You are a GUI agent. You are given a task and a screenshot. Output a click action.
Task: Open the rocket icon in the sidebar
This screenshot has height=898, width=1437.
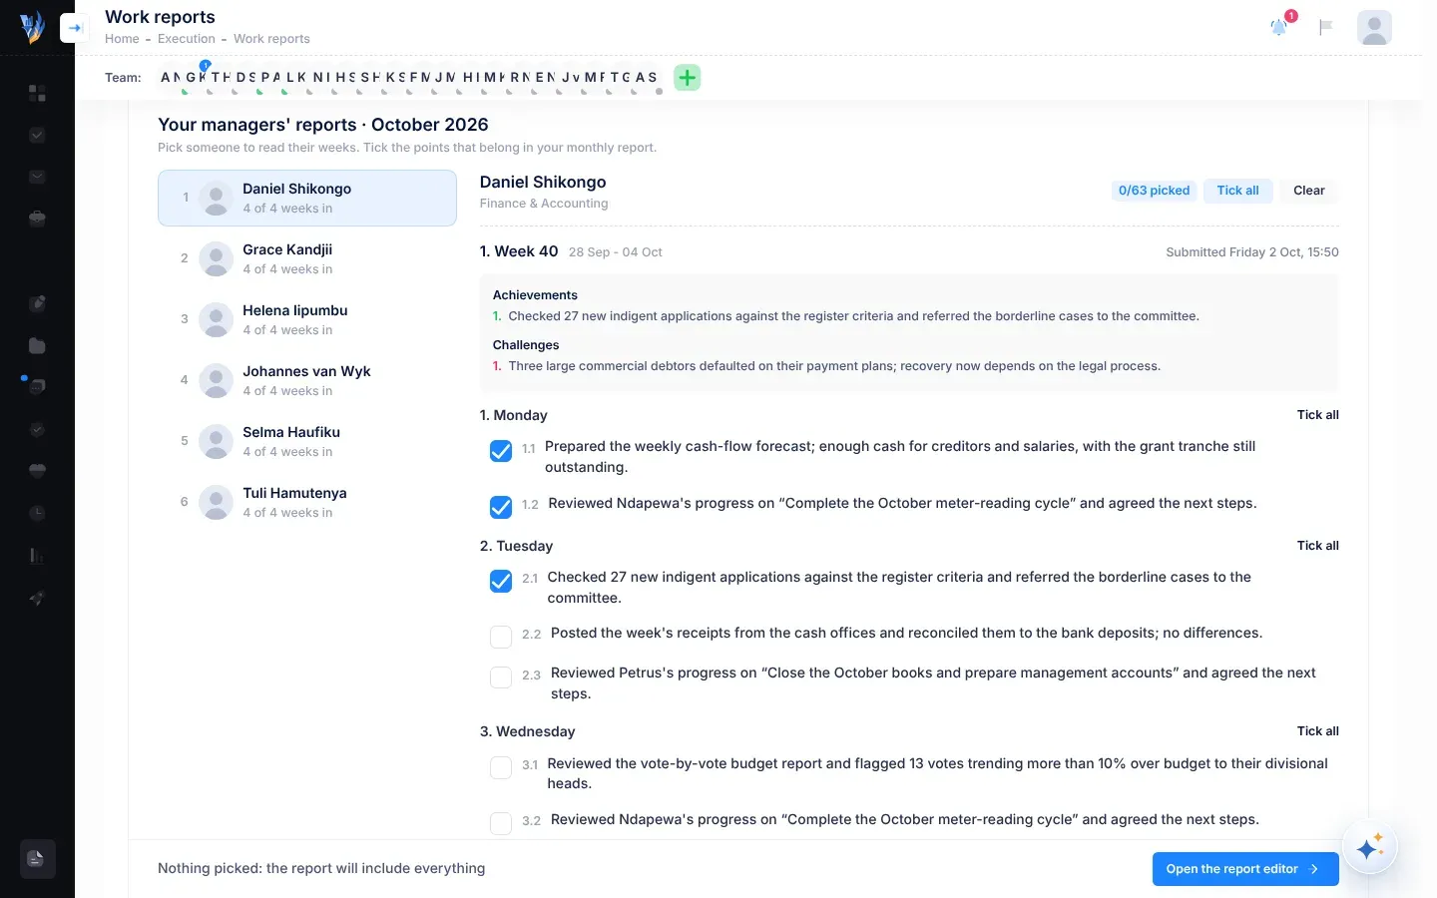(37, 598)
